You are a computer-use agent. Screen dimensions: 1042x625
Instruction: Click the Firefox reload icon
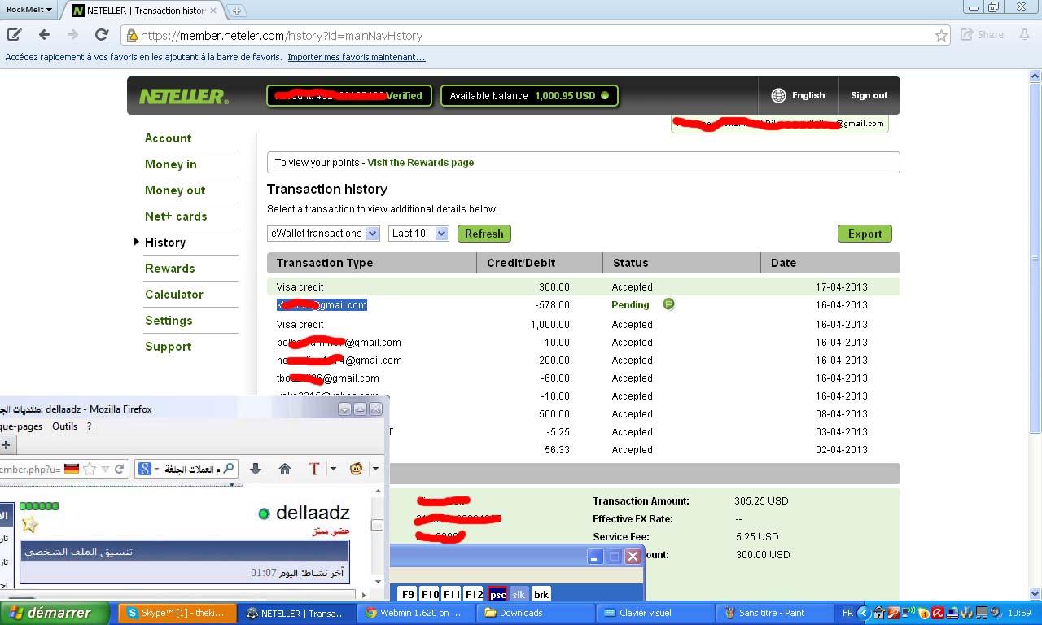[x=119, y=469]
